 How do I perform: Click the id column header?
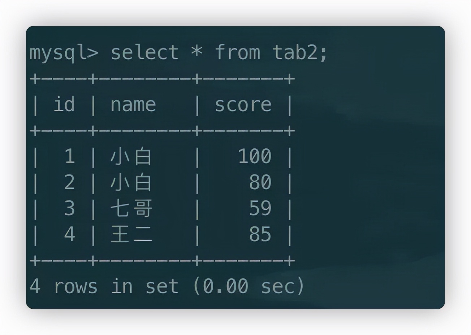[64, 105]
